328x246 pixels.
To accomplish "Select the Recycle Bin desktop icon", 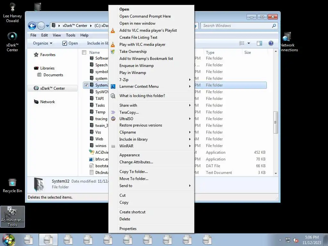I will [x=12, y=185].
